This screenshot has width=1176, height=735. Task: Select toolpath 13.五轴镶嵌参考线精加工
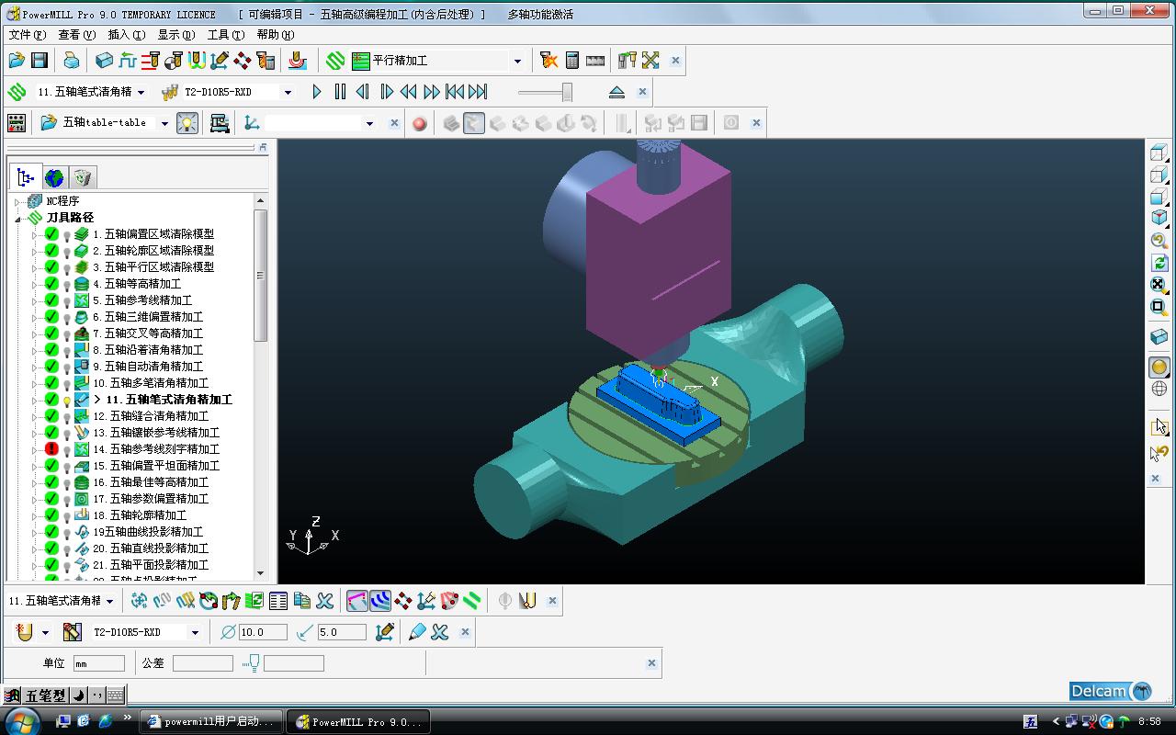click(156, 433)
